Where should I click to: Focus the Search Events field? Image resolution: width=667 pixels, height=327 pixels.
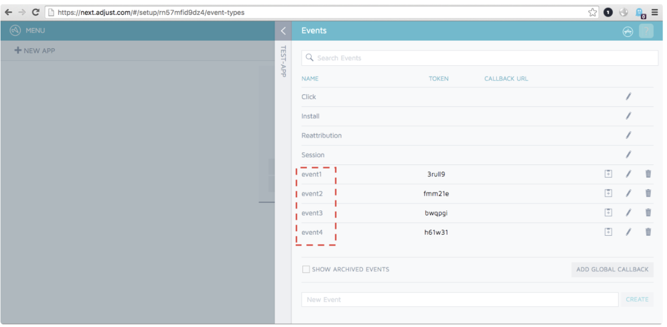tap(480, 58)
